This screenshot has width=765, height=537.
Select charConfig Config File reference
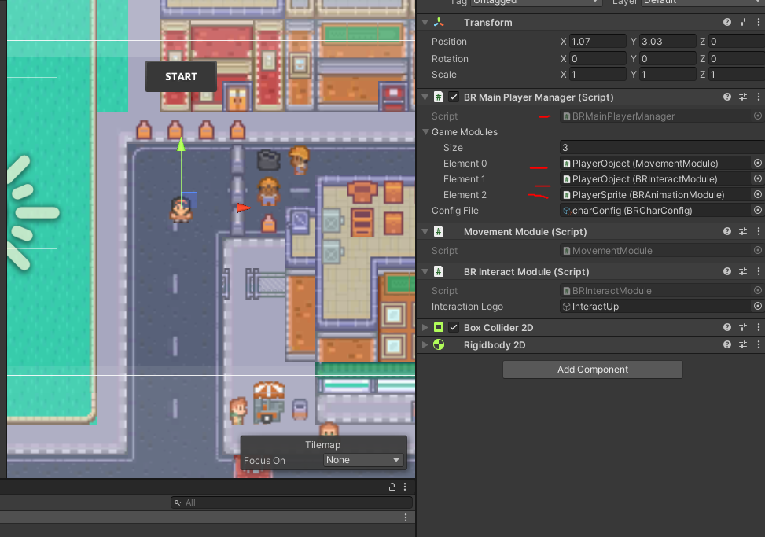pyautogui.click(x=655, y=210)
